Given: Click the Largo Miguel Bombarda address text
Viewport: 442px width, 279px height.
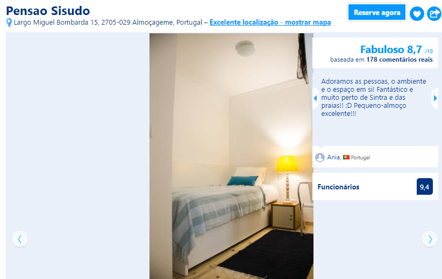Looking at the screenshot, I should tap(108, 22).
